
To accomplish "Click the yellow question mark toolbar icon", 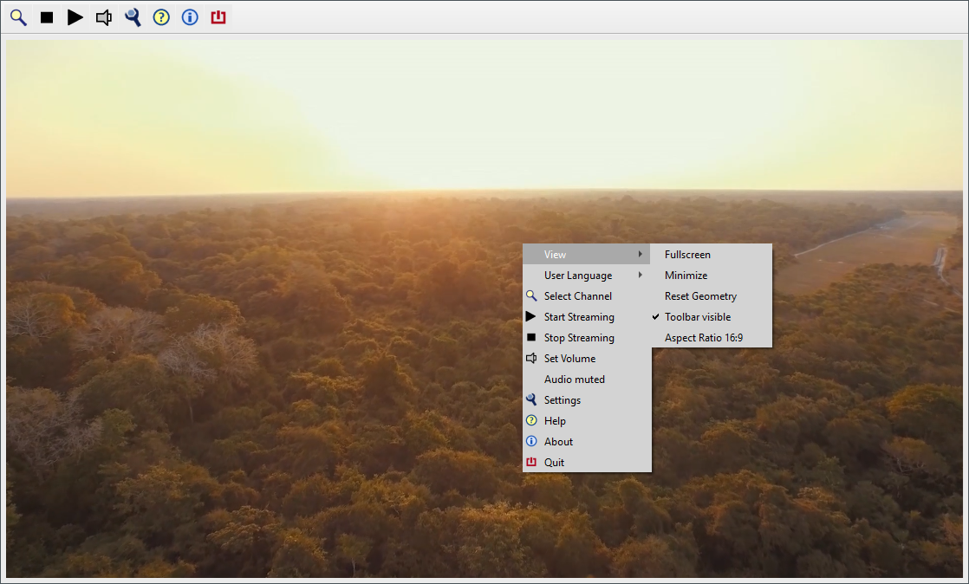I will coord(161,17).
